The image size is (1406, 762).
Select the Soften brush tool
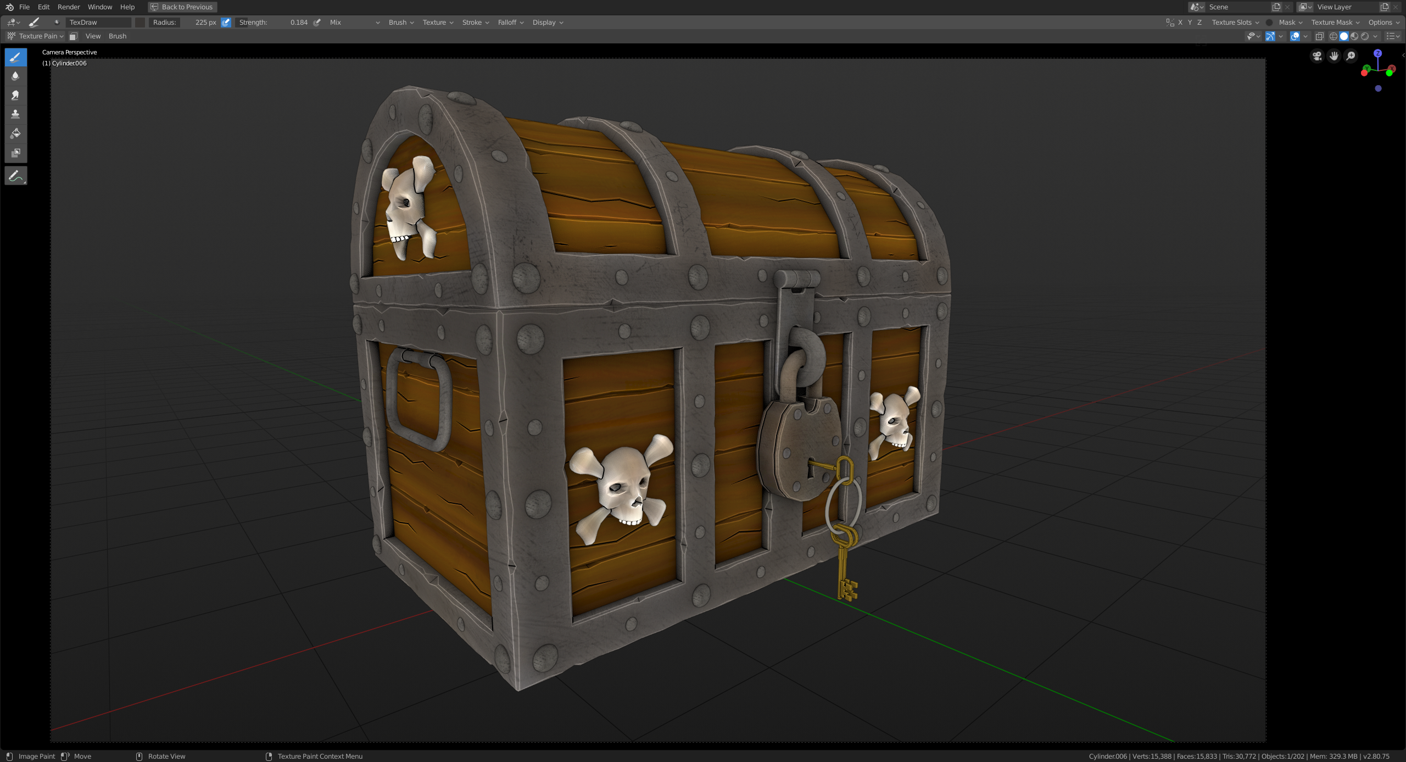[x=15, y=76]
